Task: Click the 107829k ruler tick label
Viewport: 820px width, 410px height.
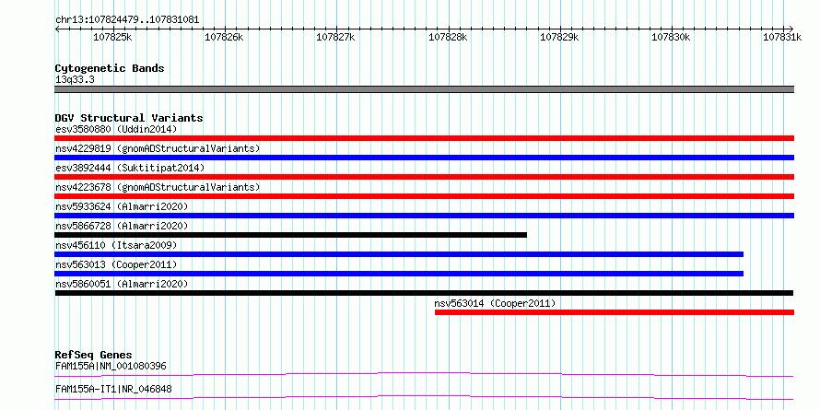Action: 559,37
